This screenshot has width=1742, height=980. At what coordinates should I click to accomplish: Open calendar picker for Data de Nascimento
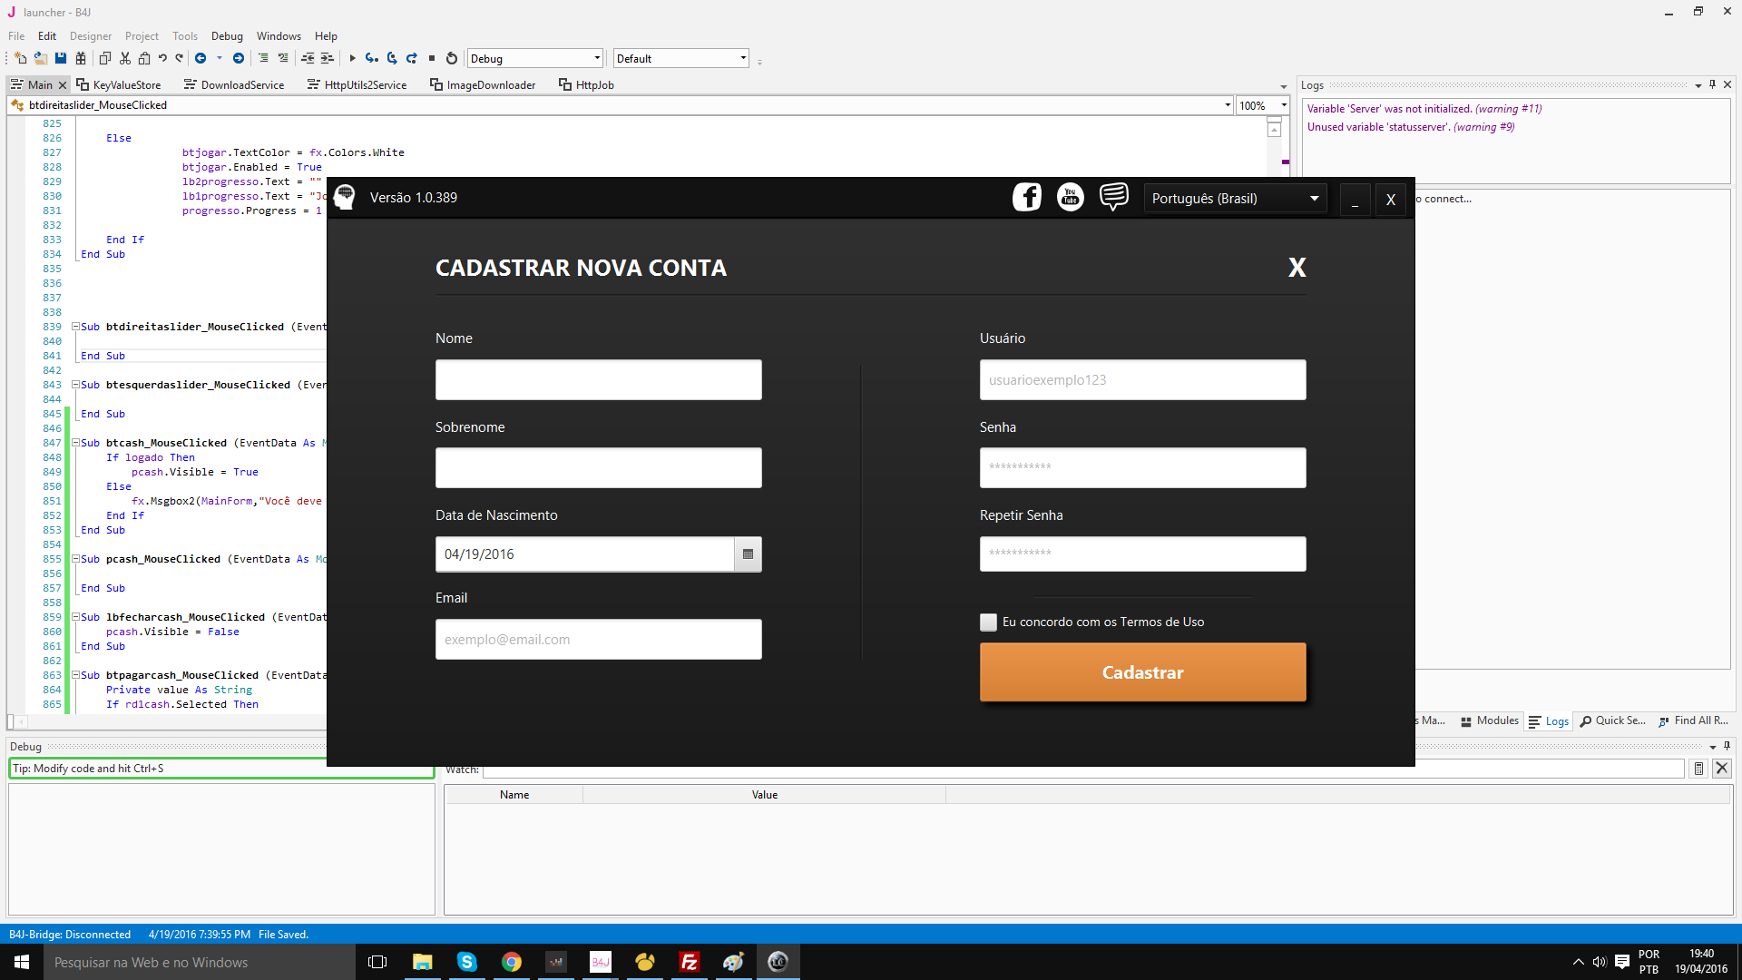748,554
